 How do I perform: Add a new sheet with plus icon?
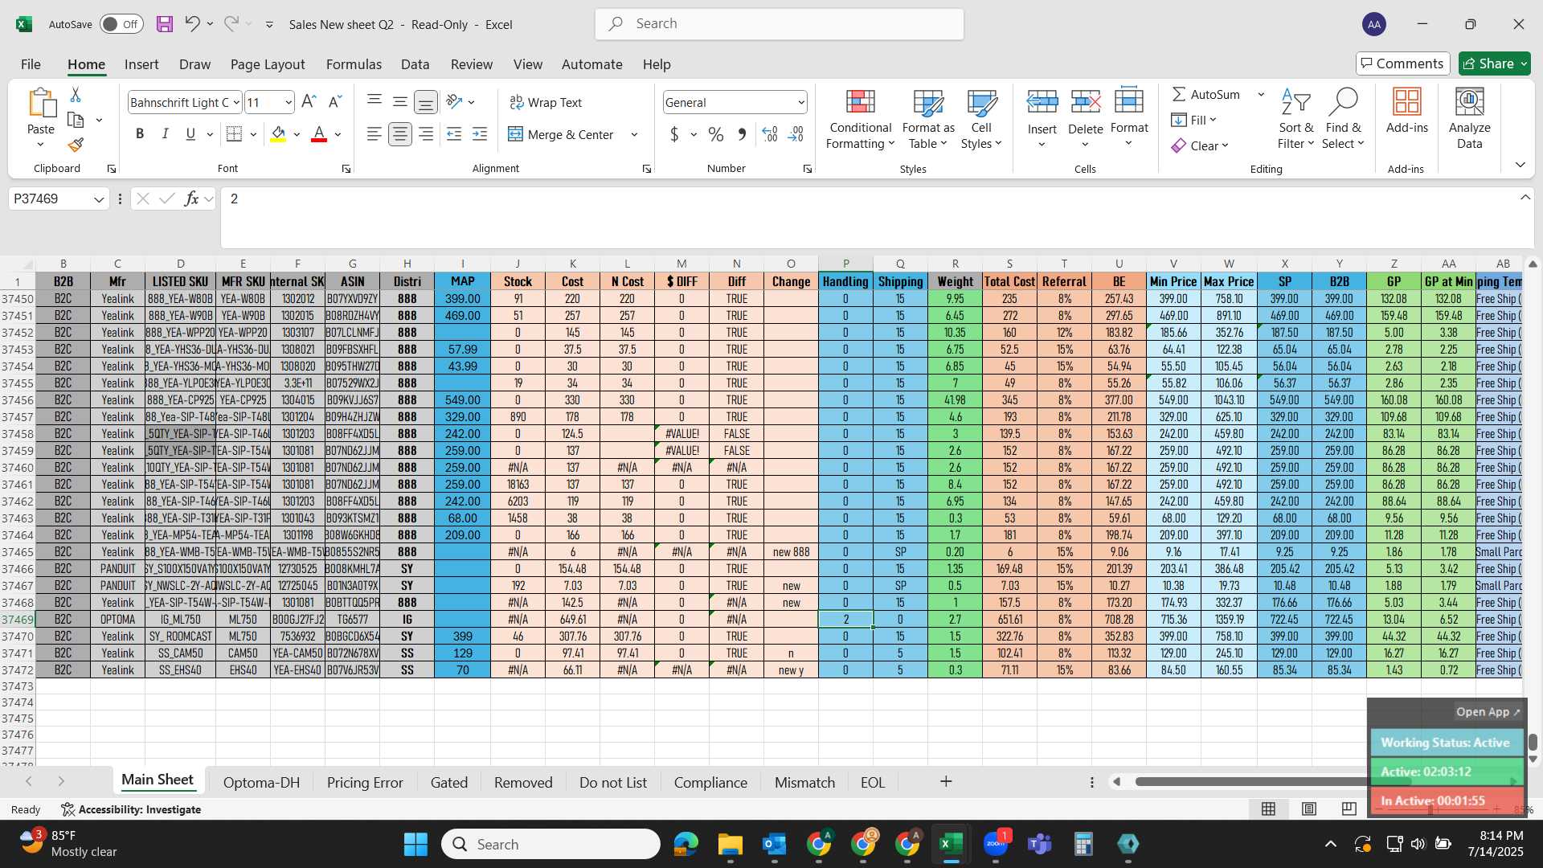pos(946,782)
